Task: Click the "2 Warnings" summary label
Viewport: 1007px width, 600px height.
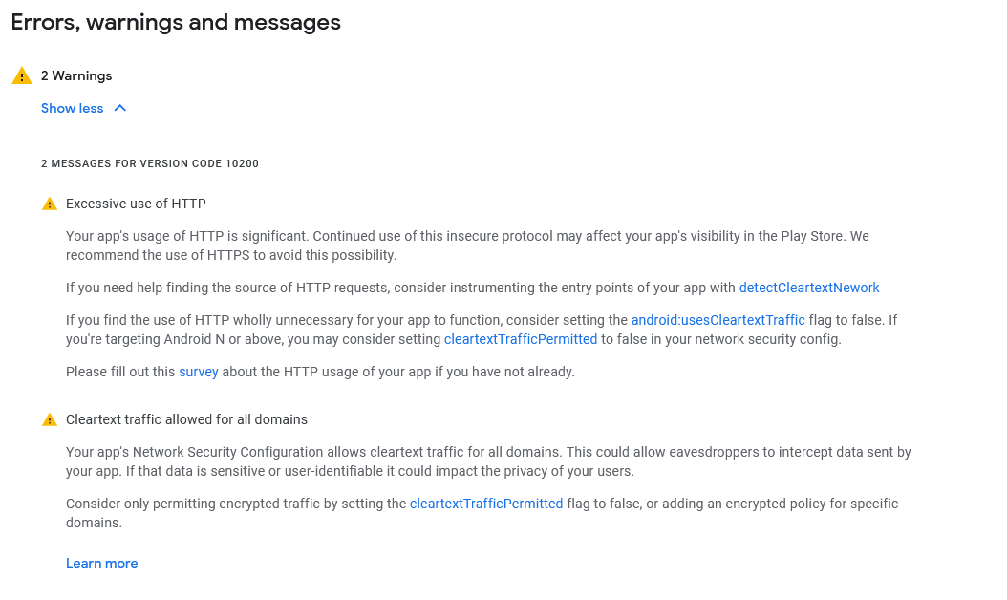Action: click(x=76, y=76)
